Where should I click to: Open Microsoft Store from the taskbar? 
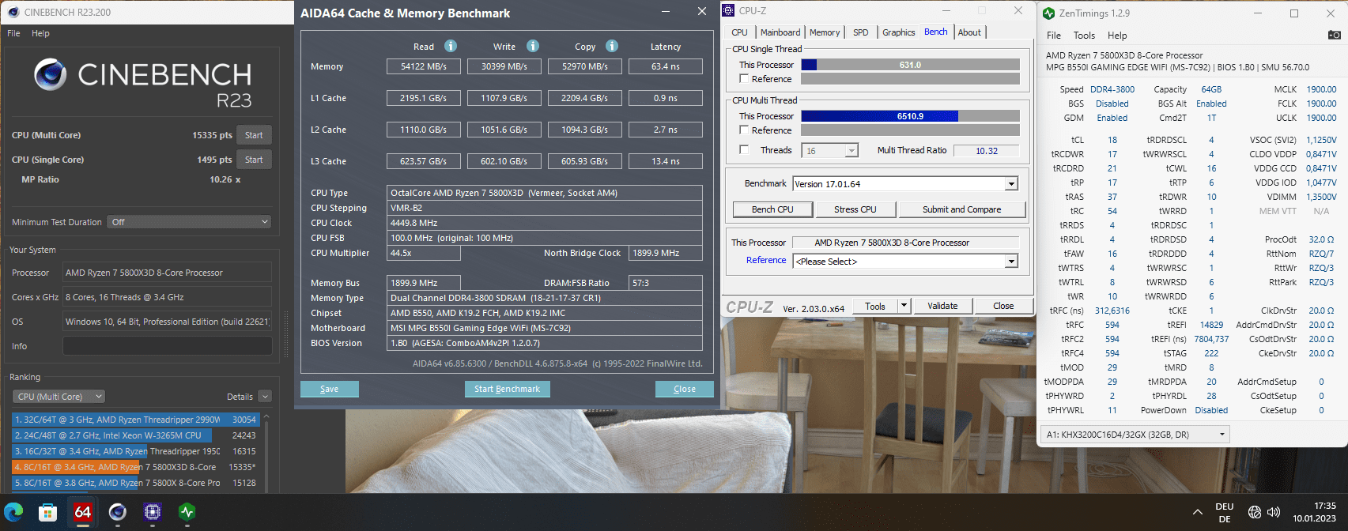point(48,512)
